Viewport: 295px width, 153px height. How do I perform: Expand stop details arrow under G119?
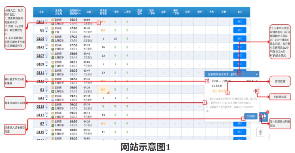46,133
